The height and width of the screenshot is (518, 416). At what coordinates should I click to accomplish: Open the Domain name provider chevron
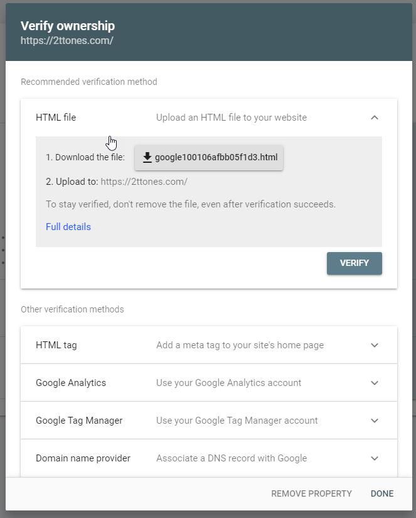[x=375, y=458]
